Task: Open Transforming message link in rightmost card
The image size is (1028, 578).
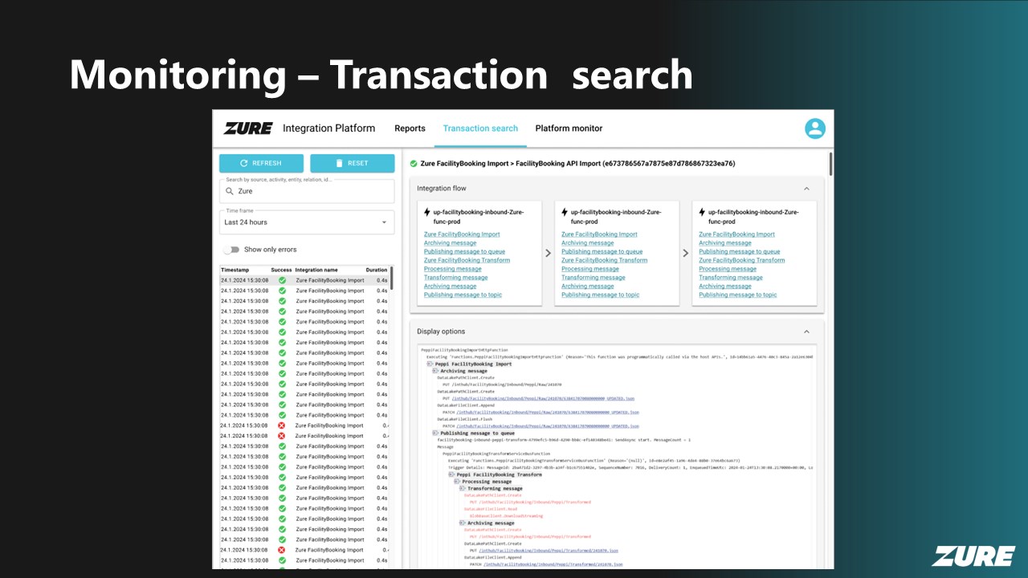Action: point(731,278)
